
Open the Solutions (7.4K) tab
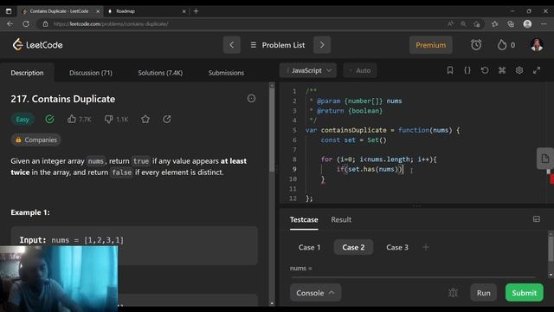click(160, 73)
